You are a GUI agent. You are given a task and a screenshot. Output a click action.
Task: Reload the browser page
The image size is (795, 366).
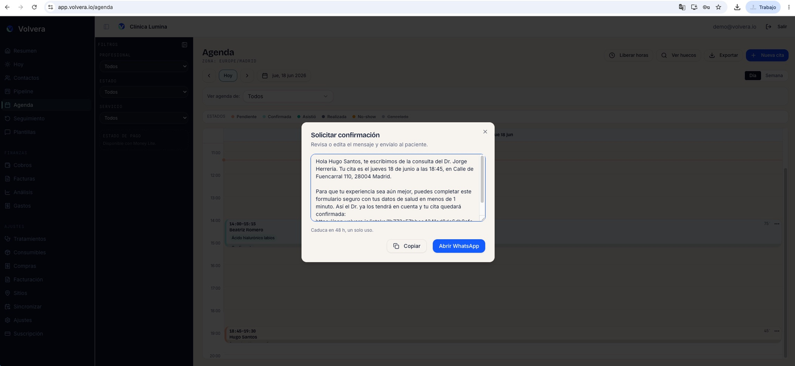tap(34, 7)
